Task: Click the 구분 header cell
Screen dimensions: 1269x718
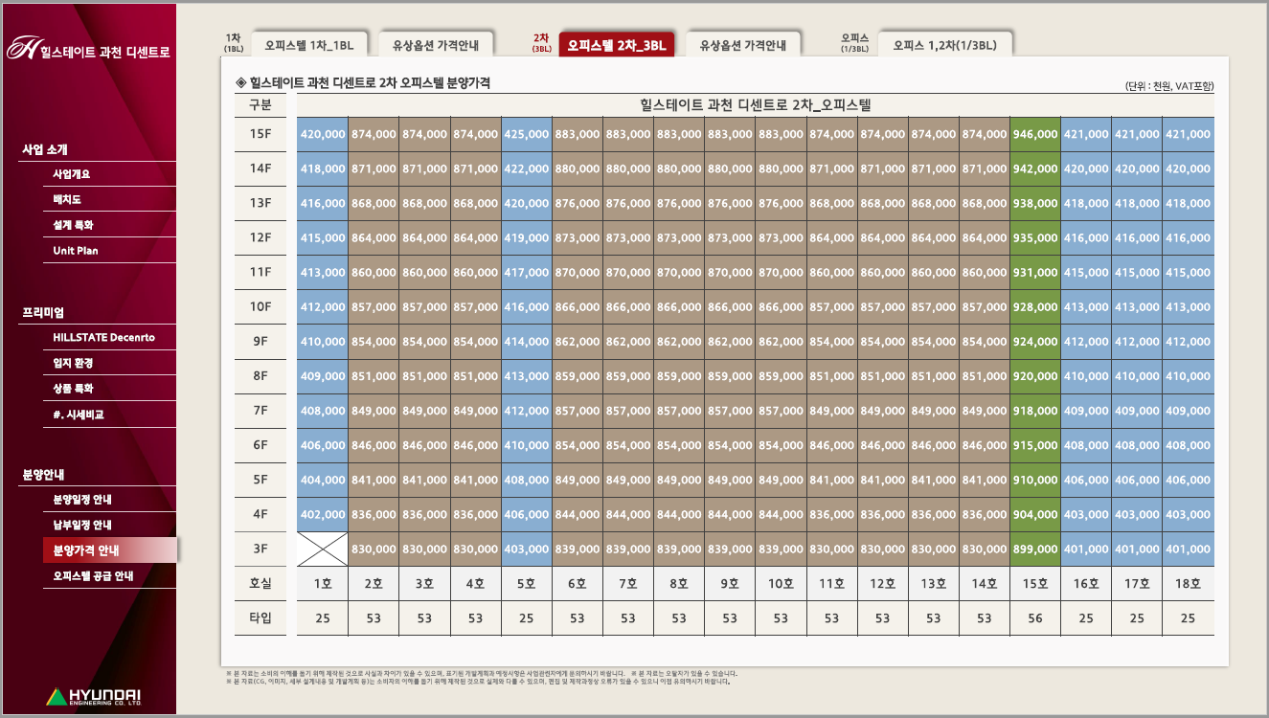Action: click(261, 104)
